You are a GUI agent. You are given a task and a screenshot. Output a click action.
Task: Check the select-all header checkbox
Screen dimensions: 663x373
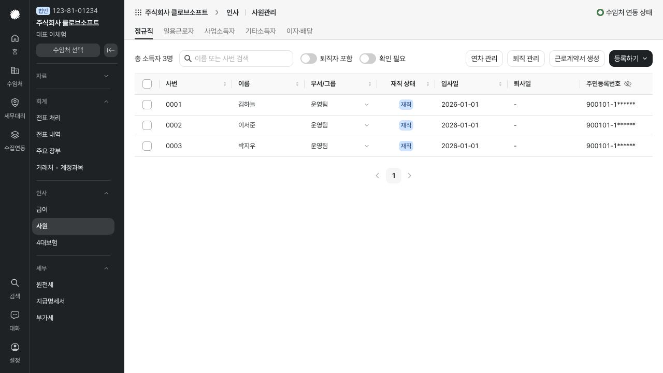(x=147, y=84)
